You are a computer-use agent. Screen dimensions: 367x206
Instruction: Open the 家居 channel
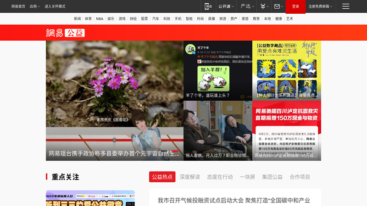245,19
